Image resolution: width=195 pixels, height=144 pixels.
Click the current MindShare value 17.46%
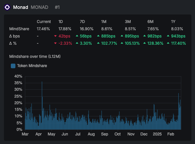(43, 29)
